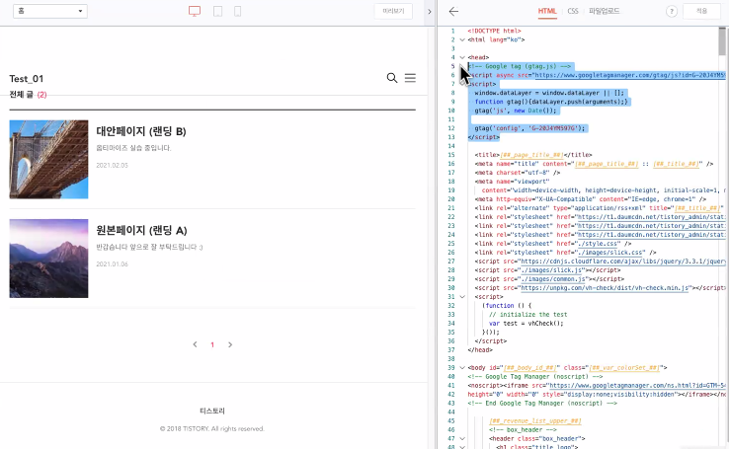Click the closing head tag line 37

[x=480, y=350]
